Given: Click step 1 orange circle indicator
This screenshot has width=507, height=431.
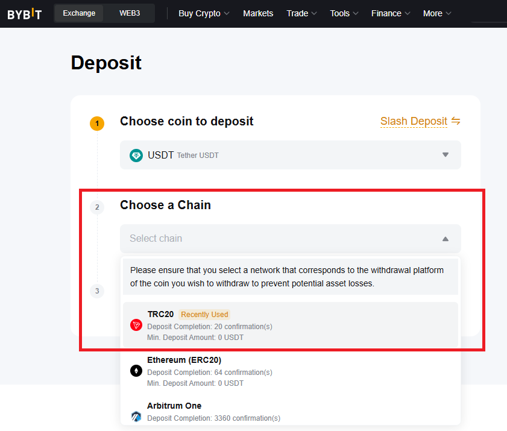Looking at the screenshot, I should click(97, 124).
